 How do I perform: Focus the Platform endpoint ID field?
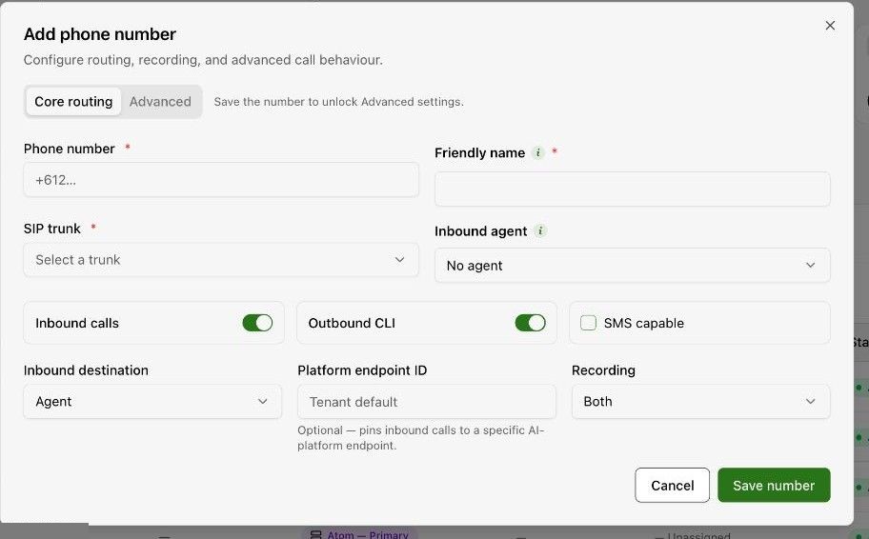tap(426, 402)
